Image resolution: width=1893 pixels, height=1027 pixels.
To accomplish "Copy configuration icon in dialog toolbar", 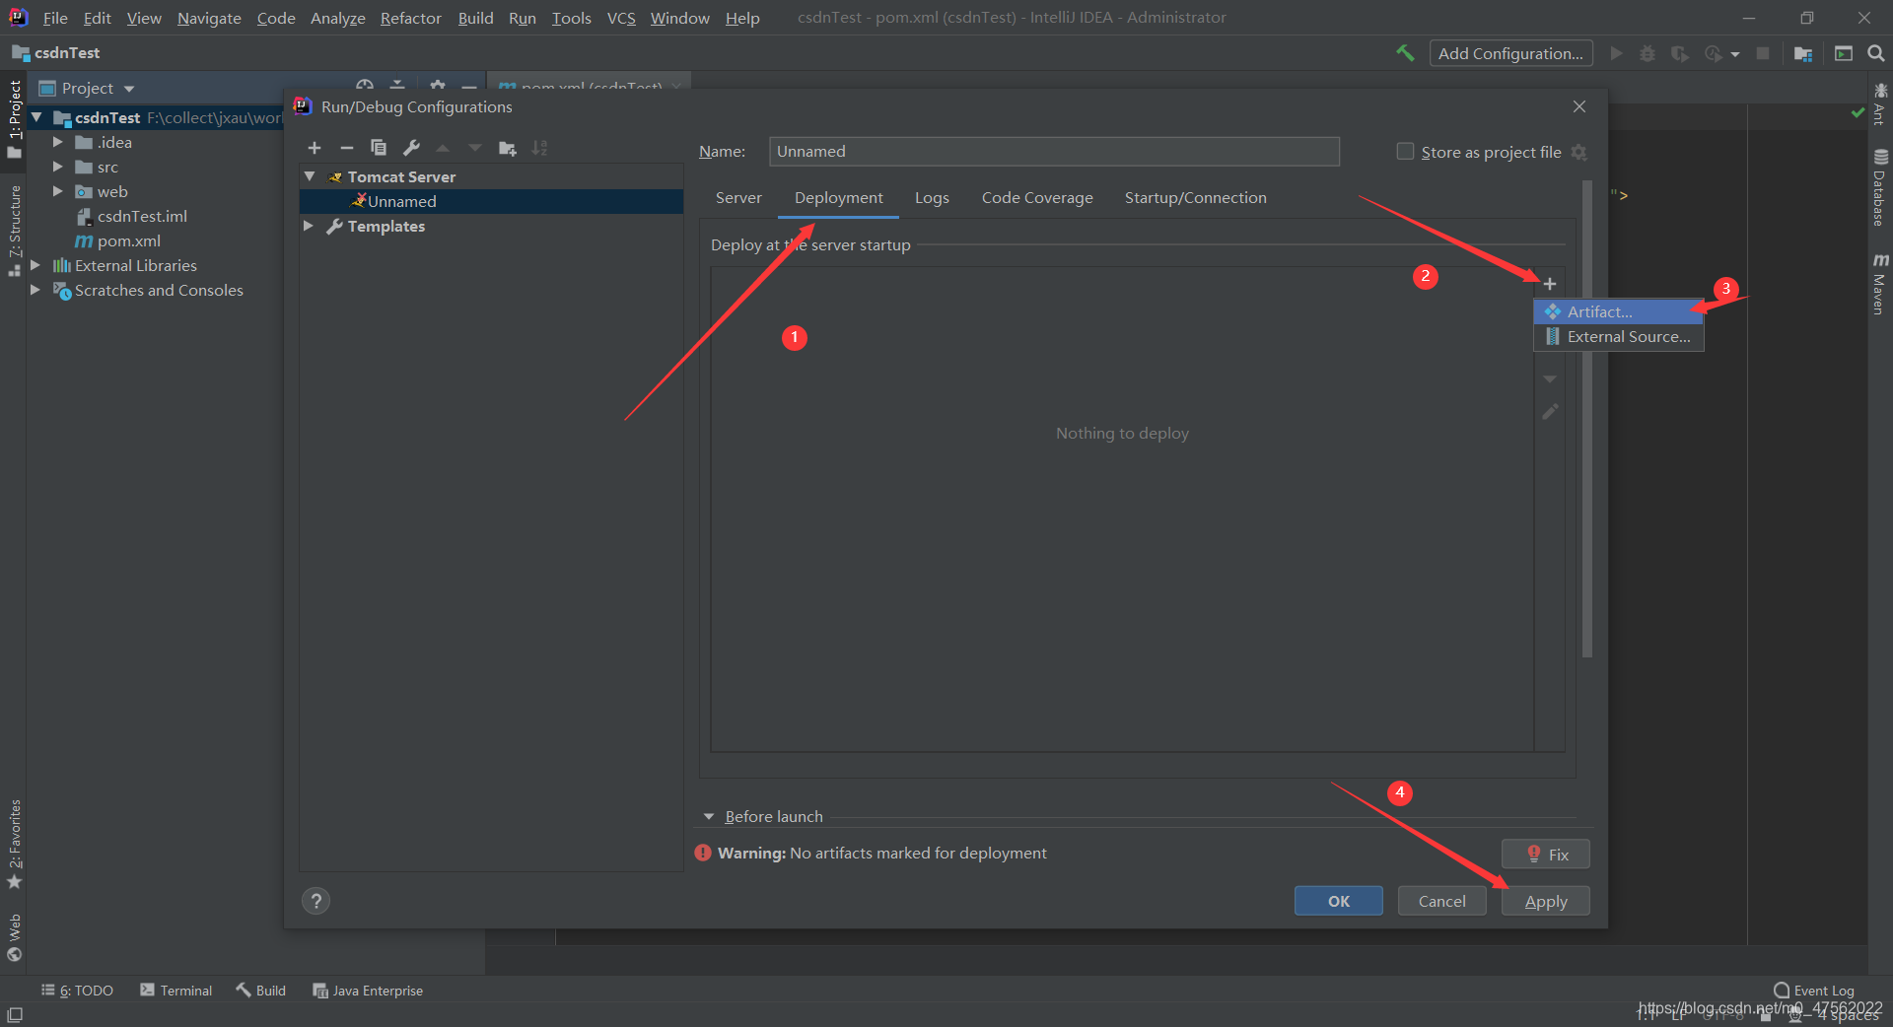I will click(x=379, y=148).
